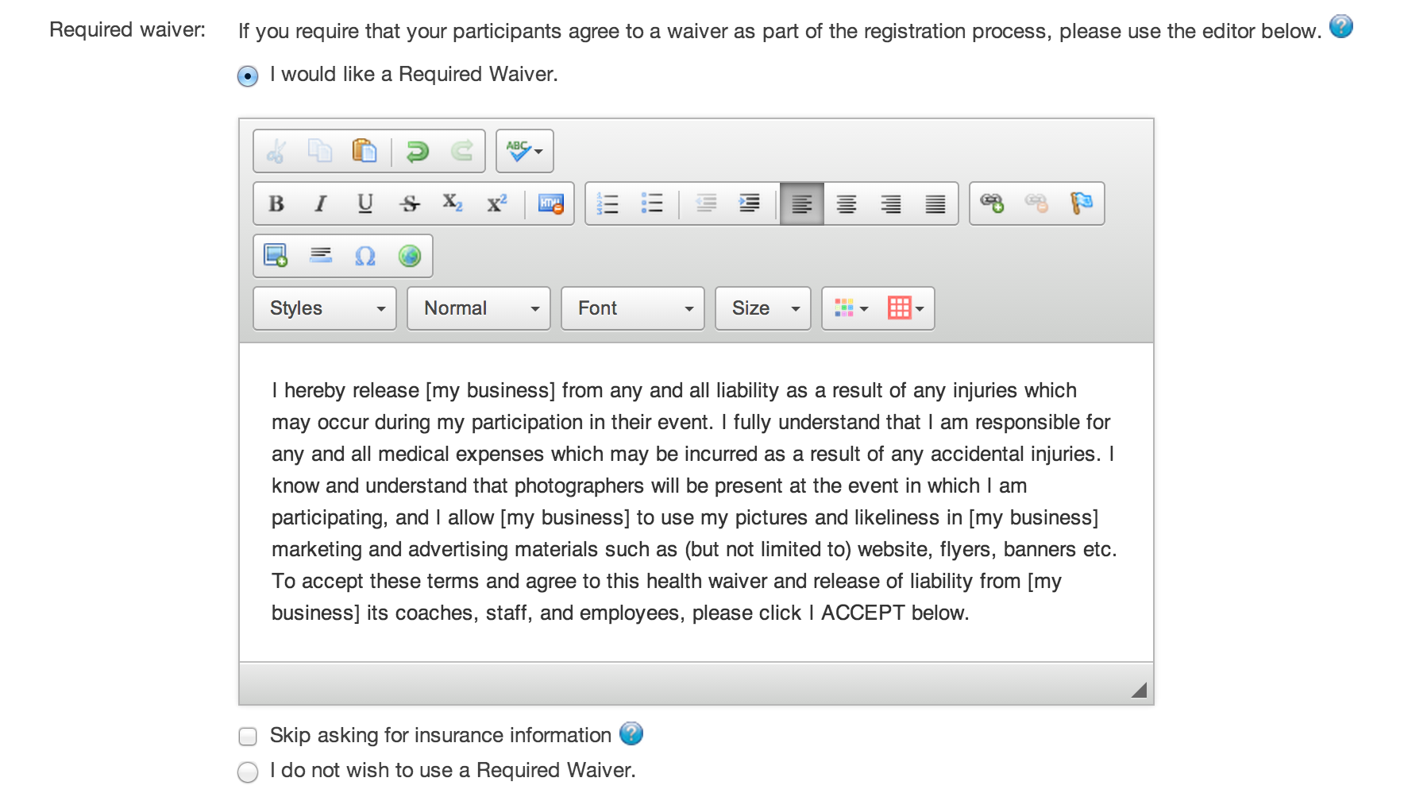Click the Unlink icon

coord(1036,203)
